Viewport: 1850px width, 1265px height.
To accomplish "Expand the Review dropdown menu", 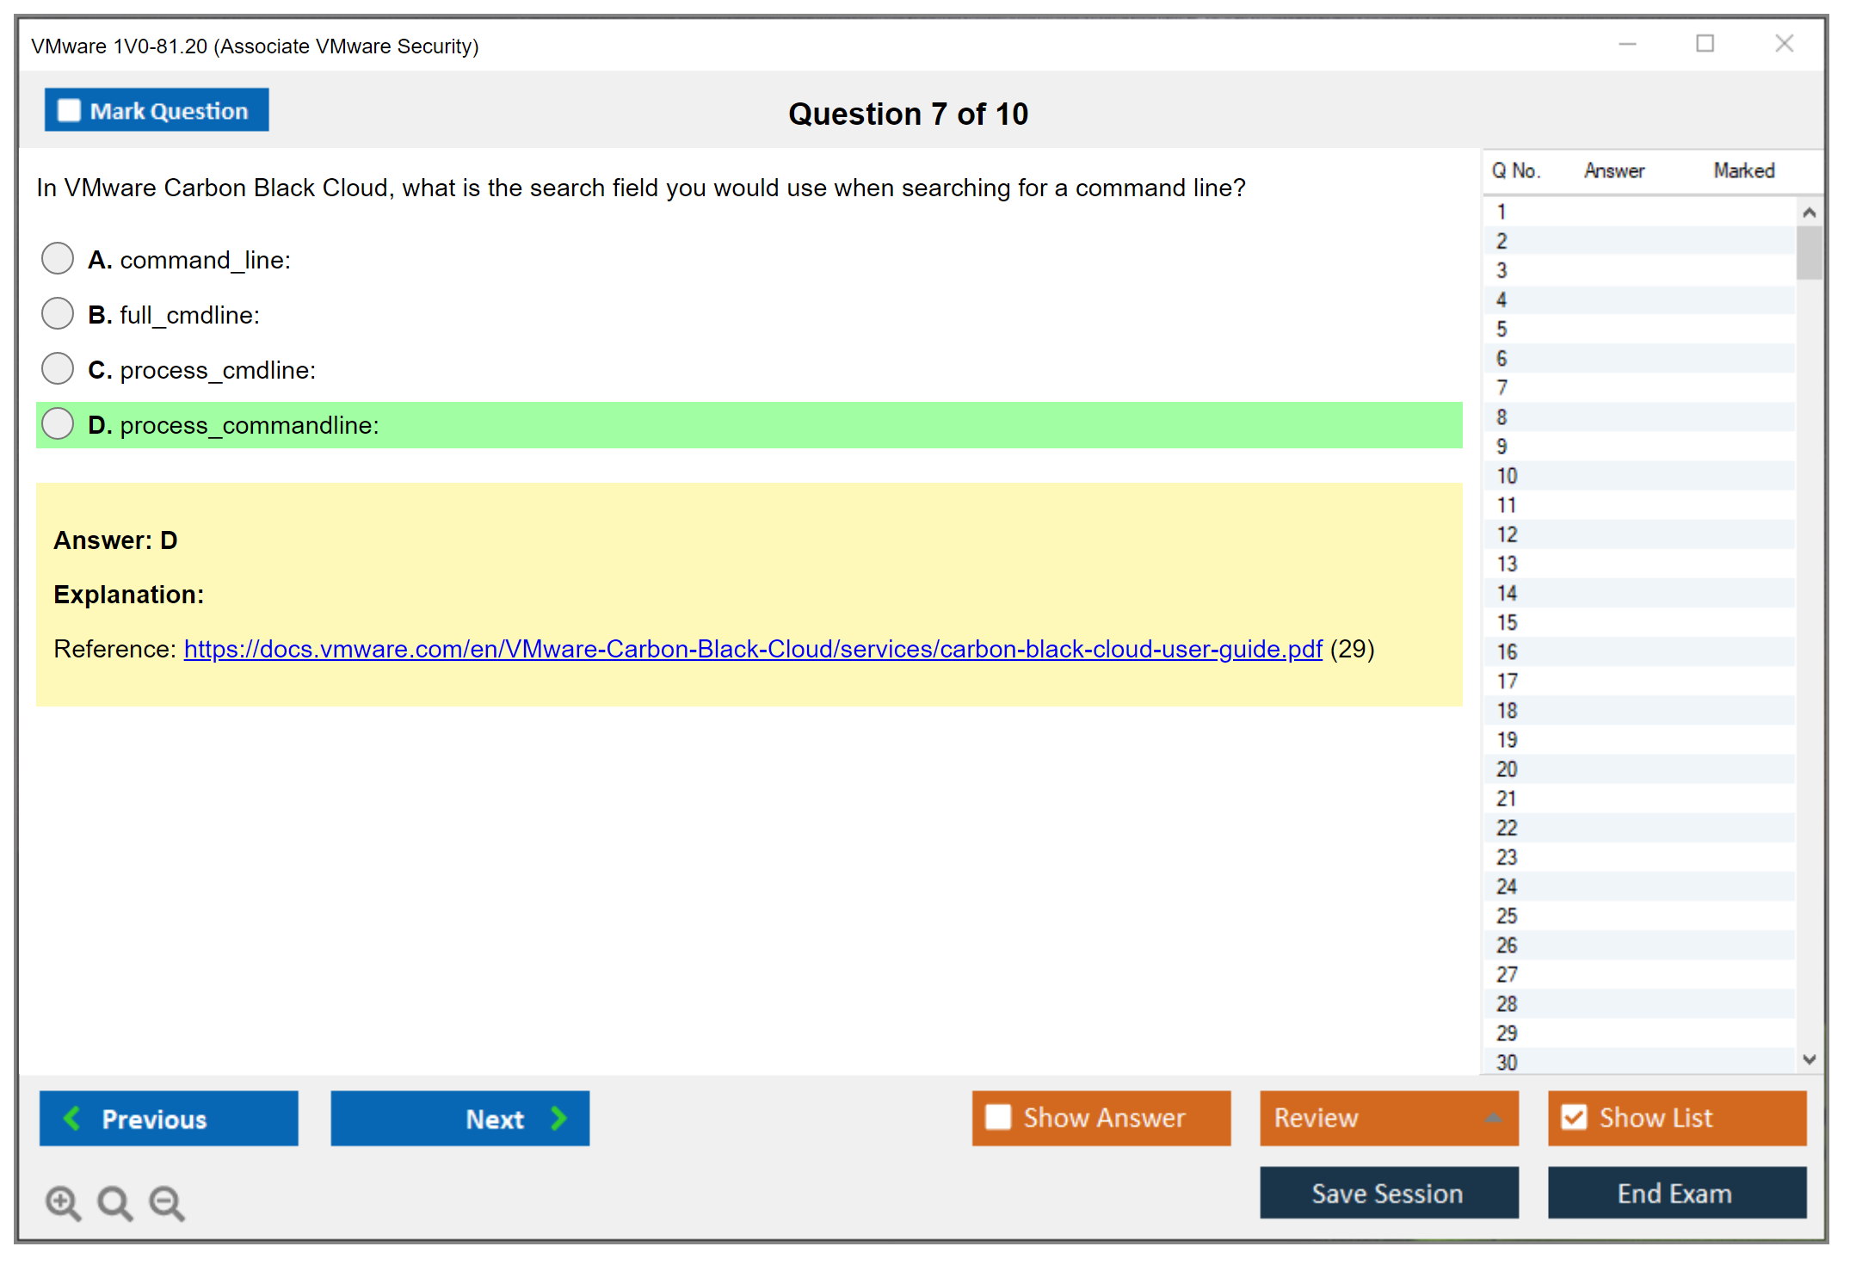I will click(1493, 1118).
